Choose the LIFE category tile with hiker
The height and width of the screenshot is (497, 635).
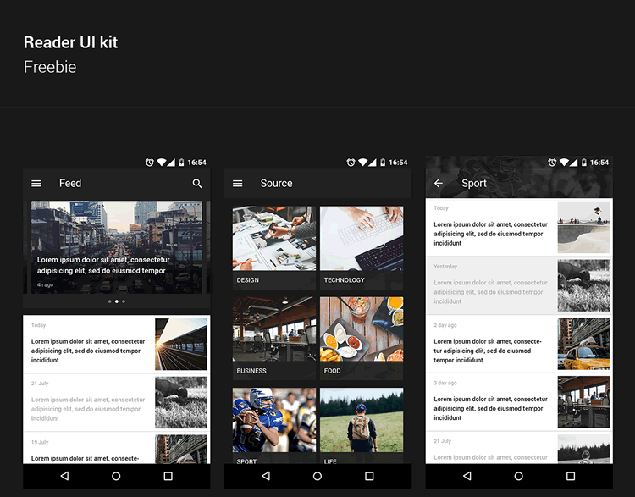tap(362, 425)
